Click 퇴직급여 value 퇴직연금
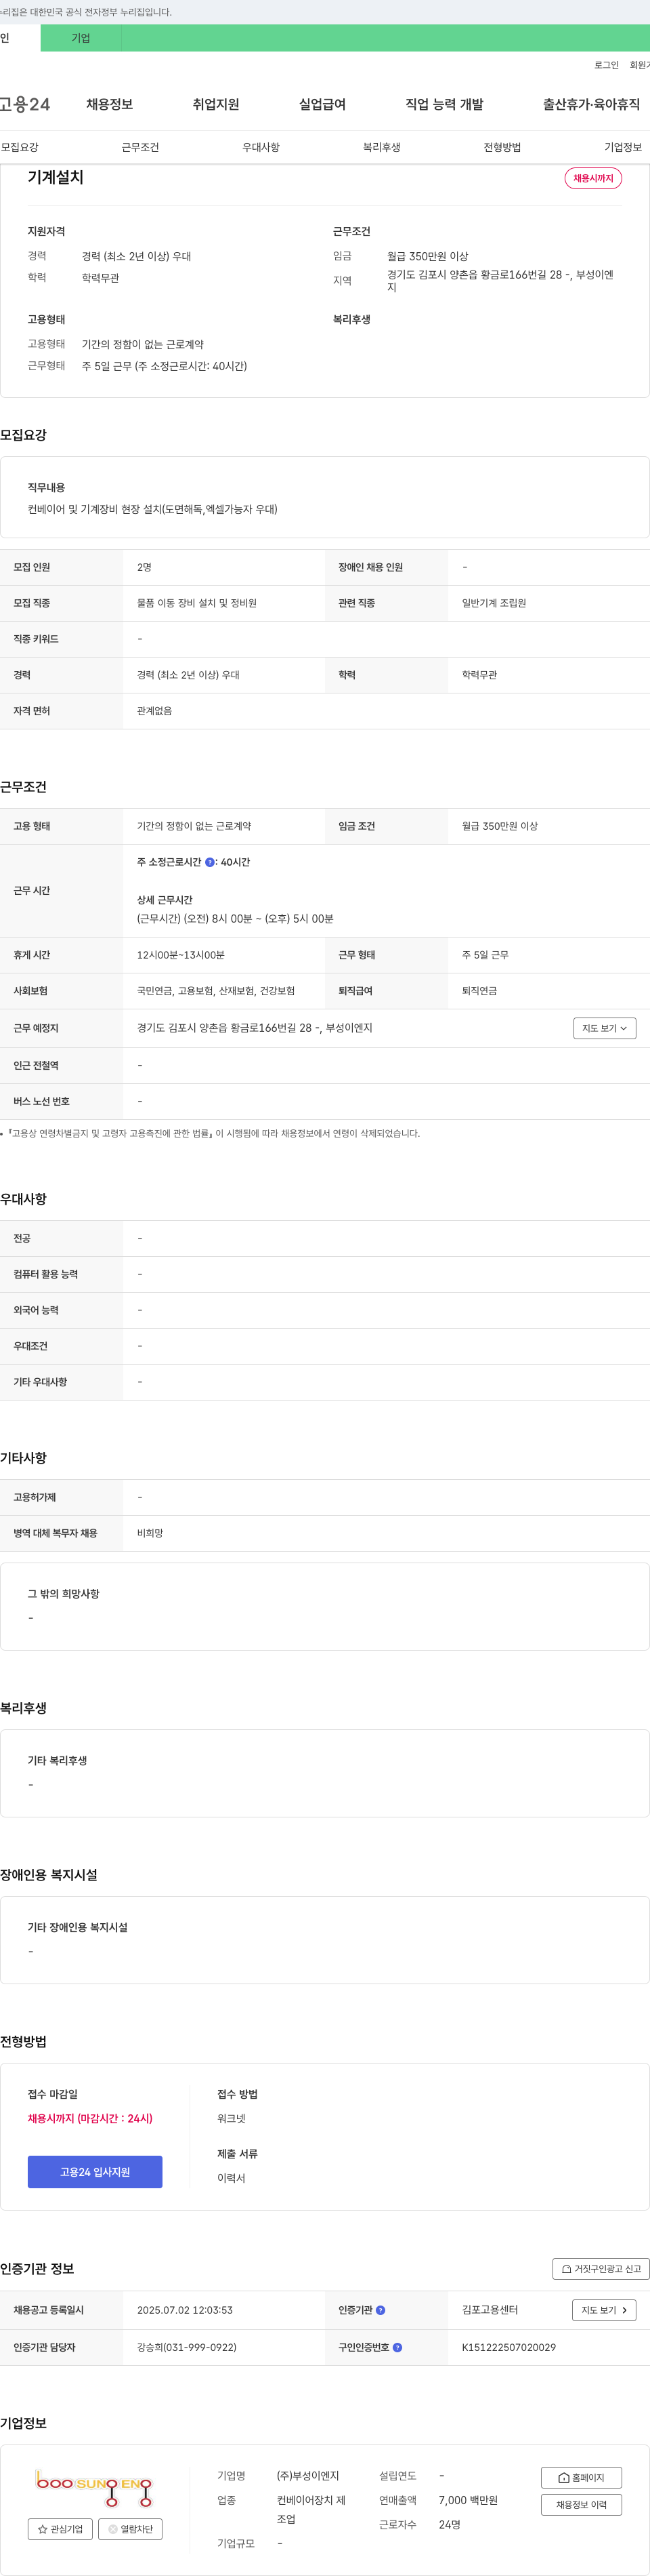The image size is (650, 2576). [x=479, y=991]
